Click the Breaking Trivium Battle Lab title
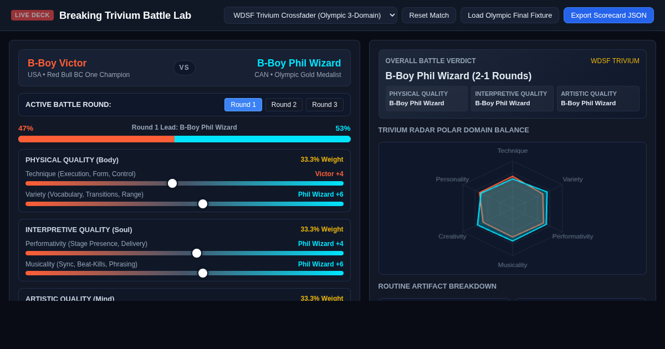This screenshot has width=665, height=349. coord(125,16)
